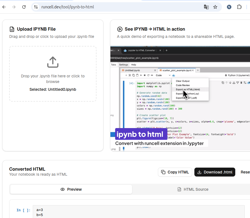
Task: Open the Help menu in demo video
Action: (133, 65)
